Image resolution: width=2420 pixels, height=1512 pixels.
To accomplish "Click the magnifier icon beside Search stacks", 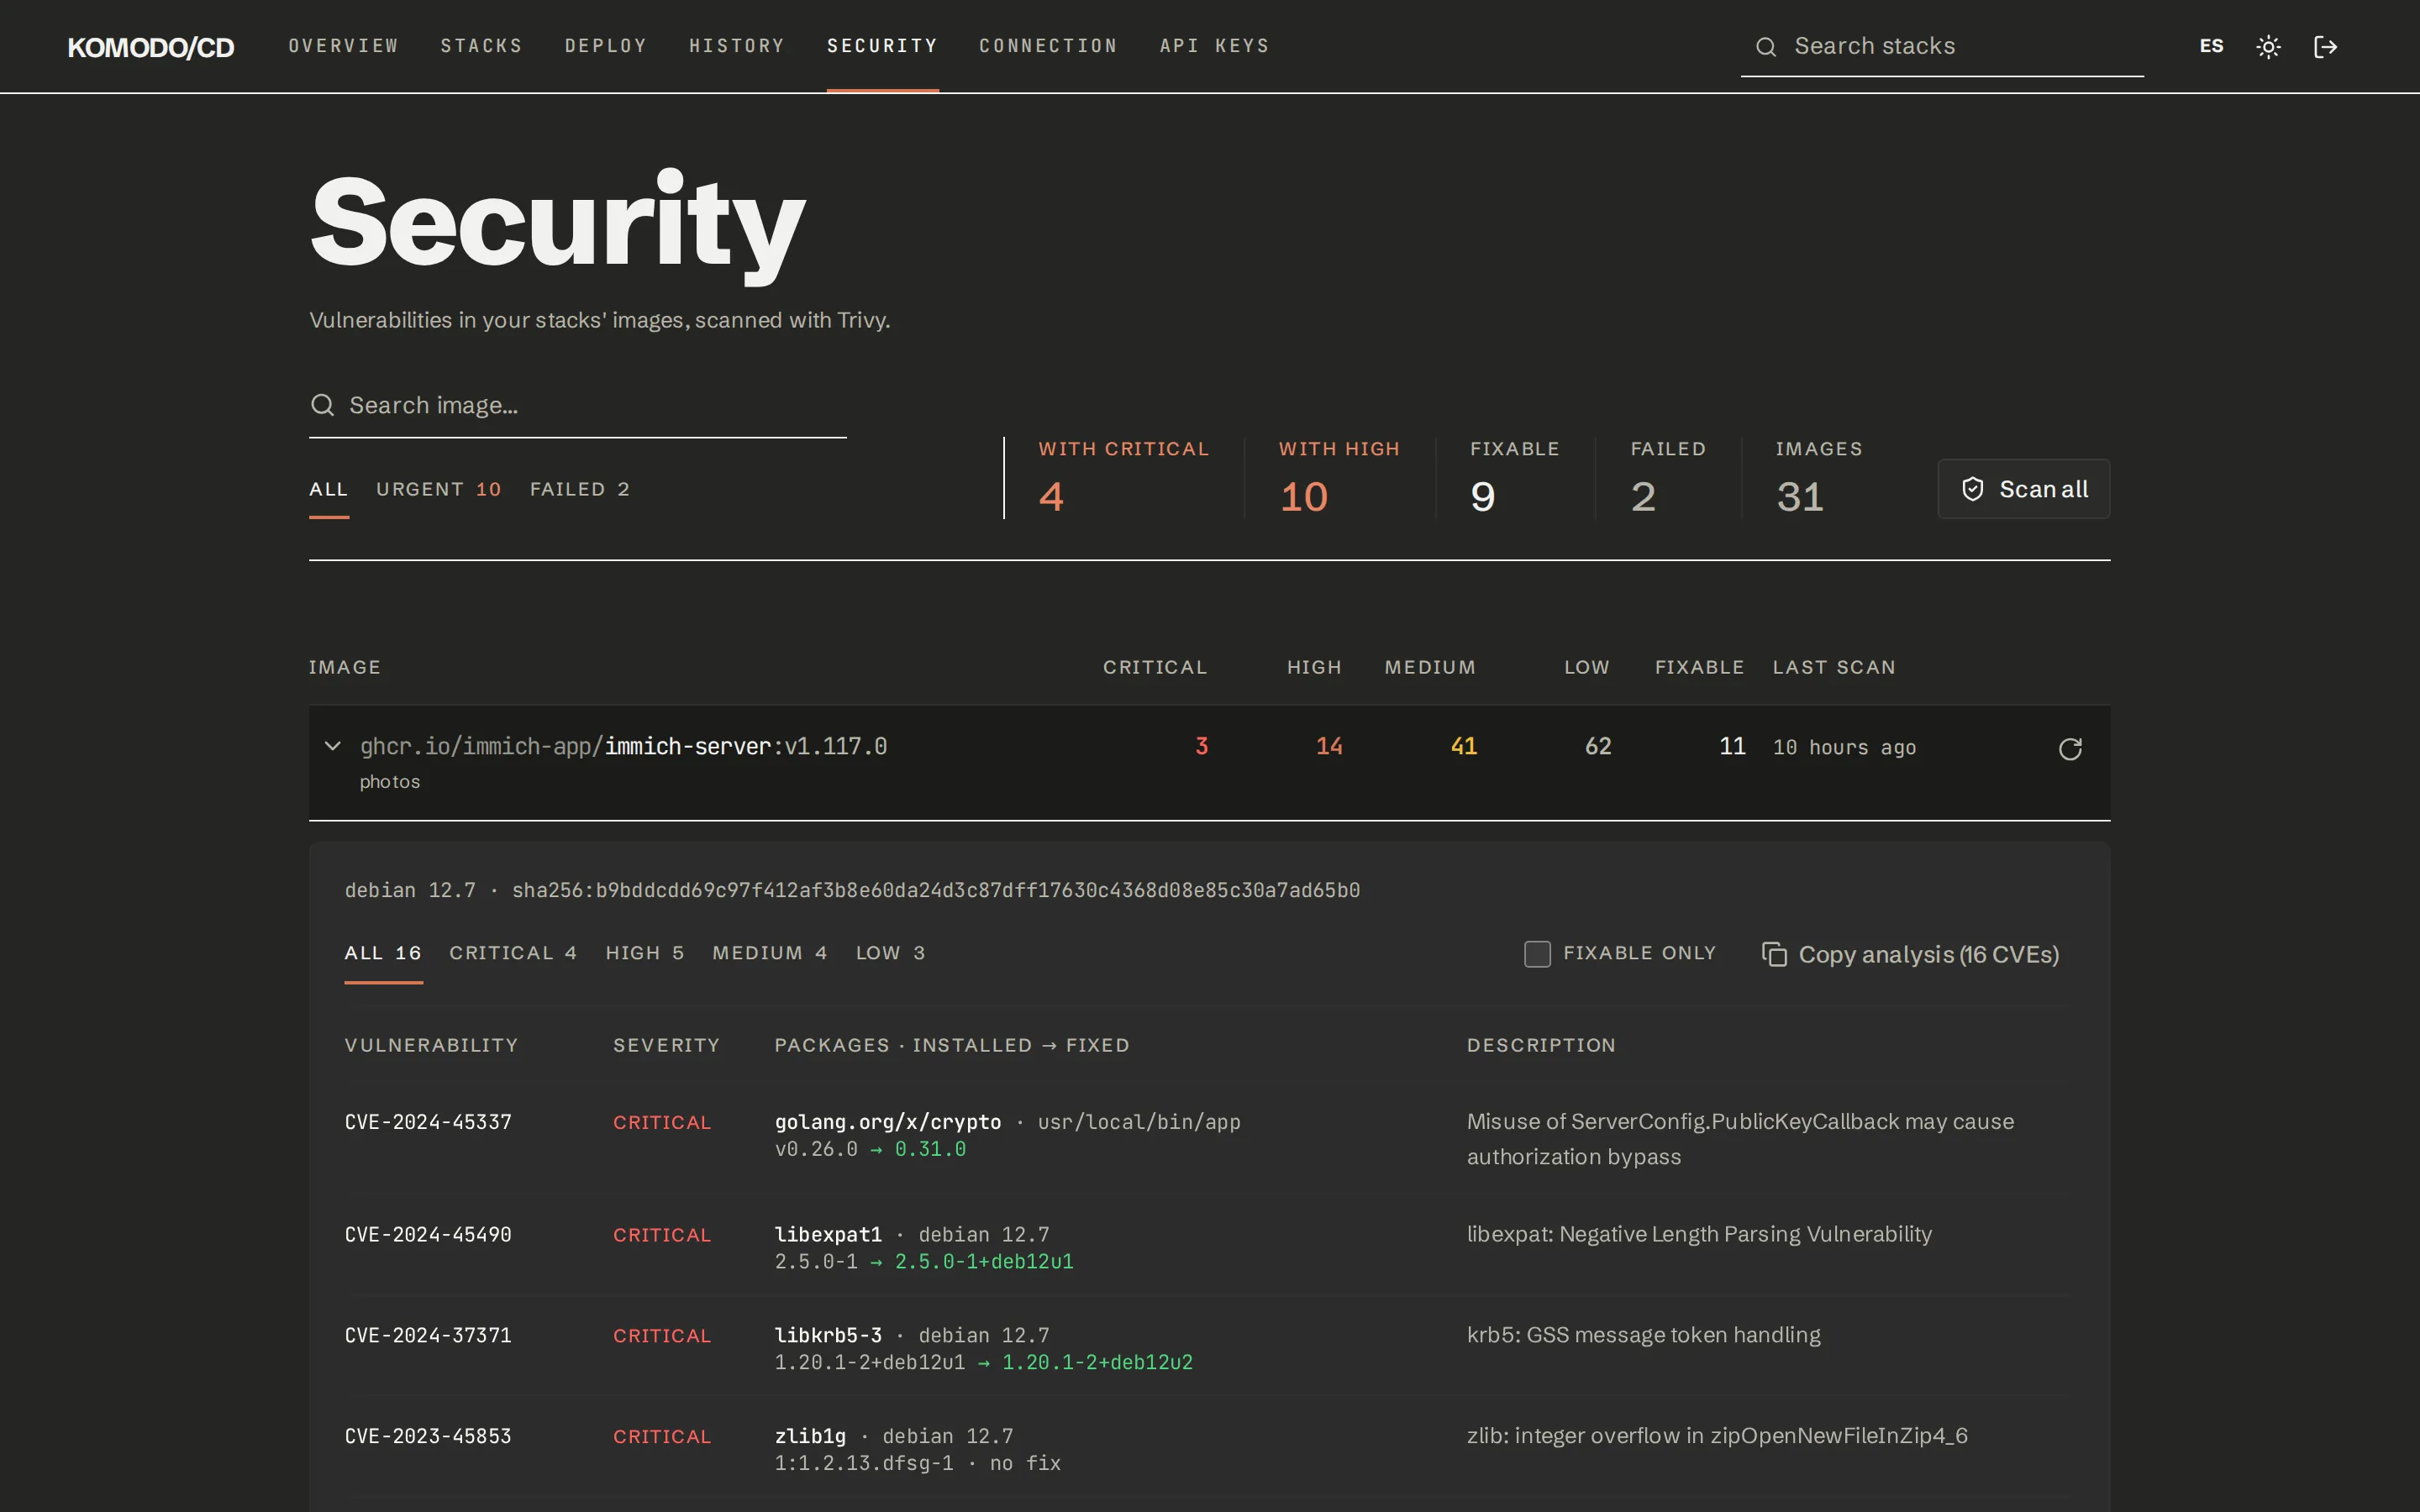I will point(1766,47).
